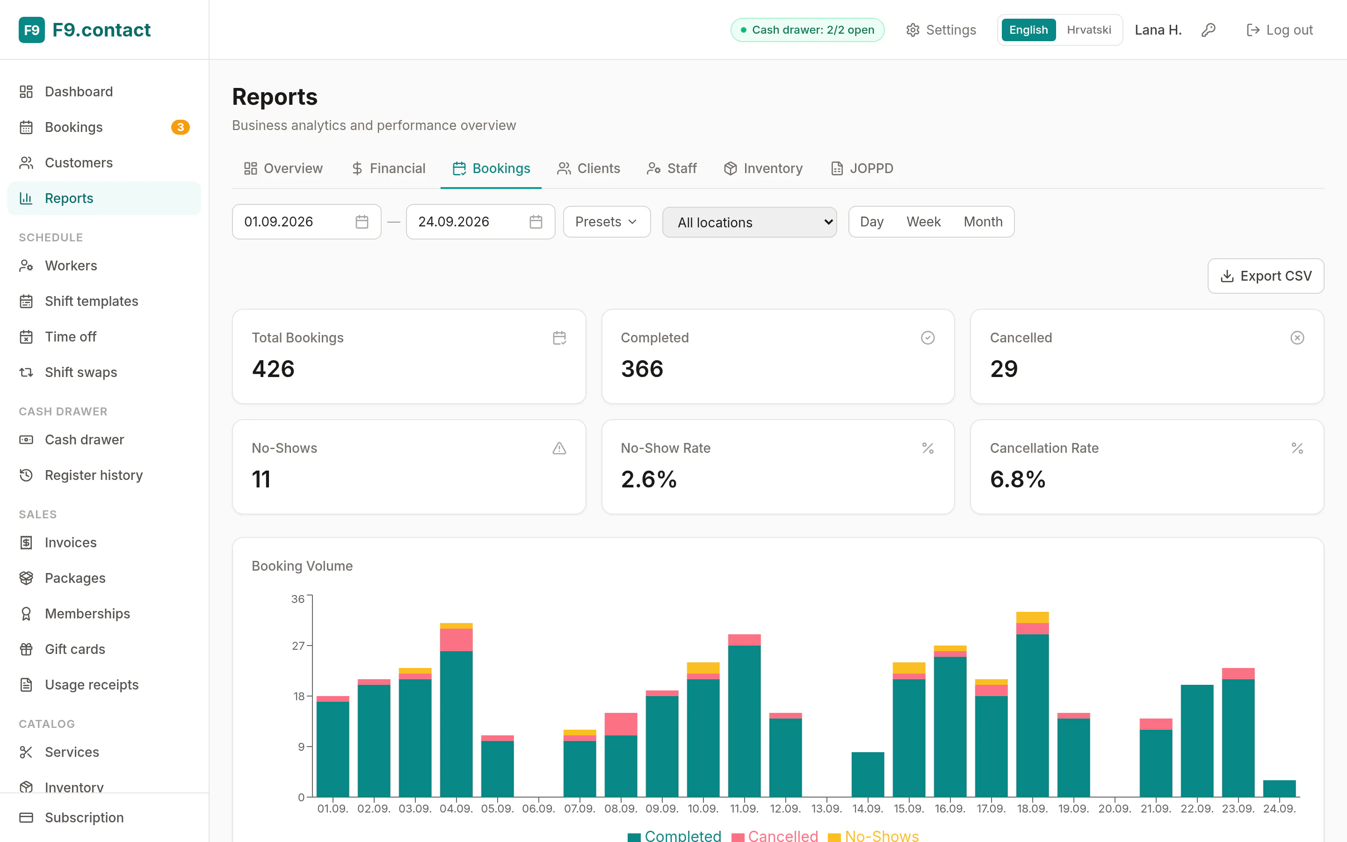
Task: Click the Gift cards gift icon
Action: [26, 649]
